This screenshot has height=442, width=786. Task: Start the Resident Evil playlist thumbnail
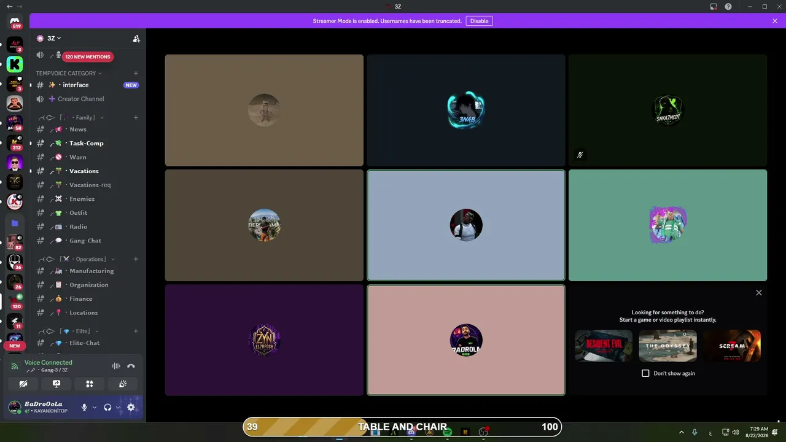coord(604,346)
